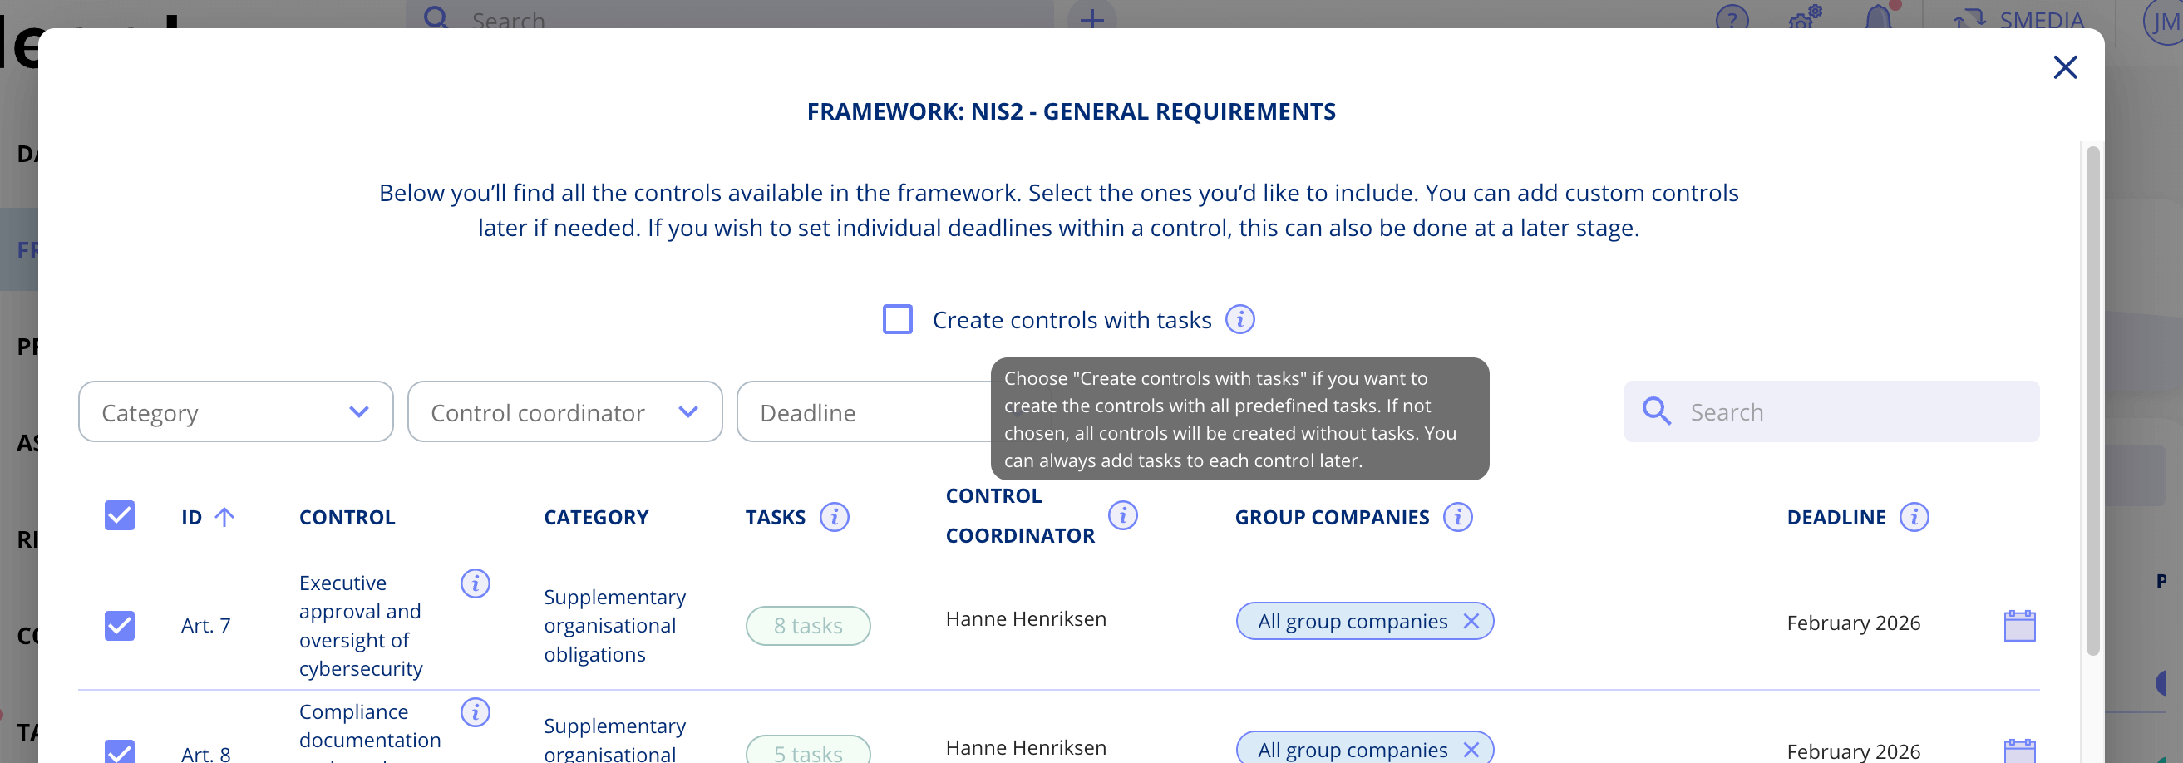Click the info icon next to GROUP COMPANIES header
Screen dimensions: 2183x763
(x=1458, y=518)
